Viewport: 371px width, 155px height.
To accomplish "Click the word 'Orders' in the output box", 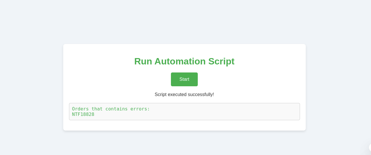I will tap(80, 109).
